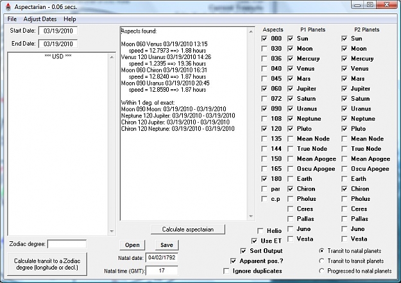This screenshot has height=283, width=401.
Task: Open the Help menu
Action: pyautogui.click(x=70, y=19)
